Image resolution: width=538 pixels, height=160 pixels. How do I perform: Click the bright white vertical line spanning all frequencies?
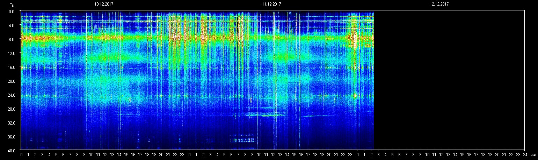(299, 80)
